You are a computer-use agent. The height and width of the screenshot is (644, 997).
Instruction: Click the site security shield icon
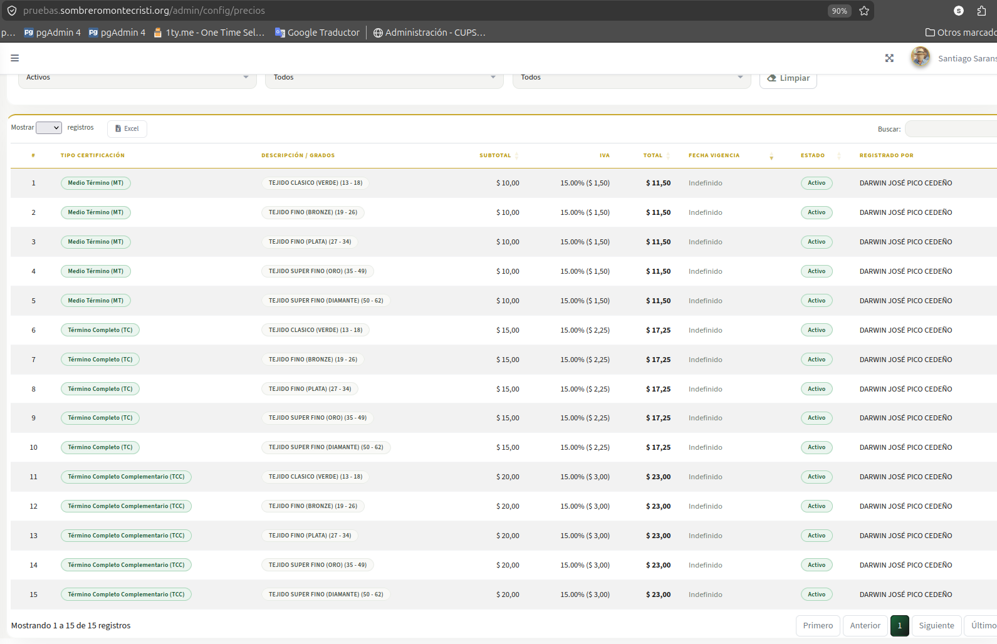(12, 11)
